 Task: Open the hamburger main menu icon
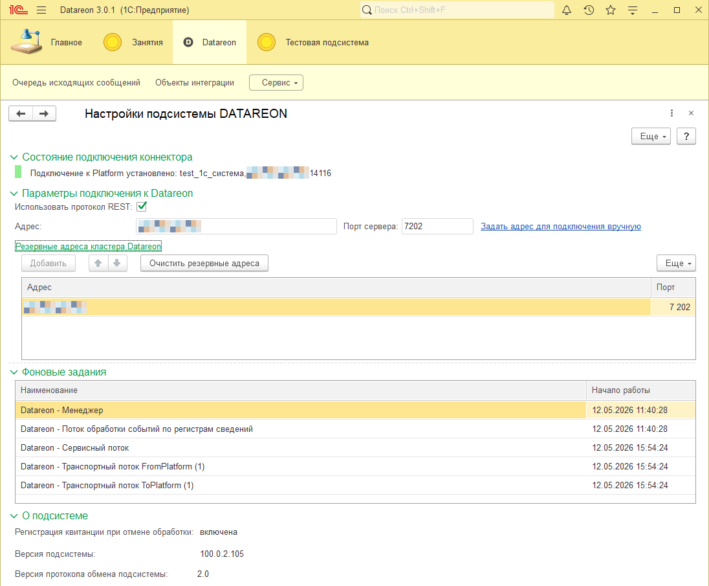41,10
